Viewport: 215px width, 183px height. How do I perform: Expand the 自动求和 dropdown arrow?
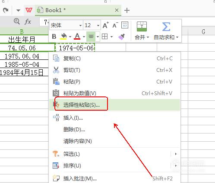coord(177,37)
